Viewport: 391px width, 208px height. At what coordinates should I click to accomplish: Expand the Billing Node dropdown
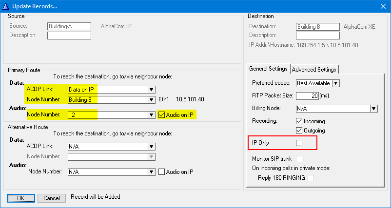click(374, 109)
